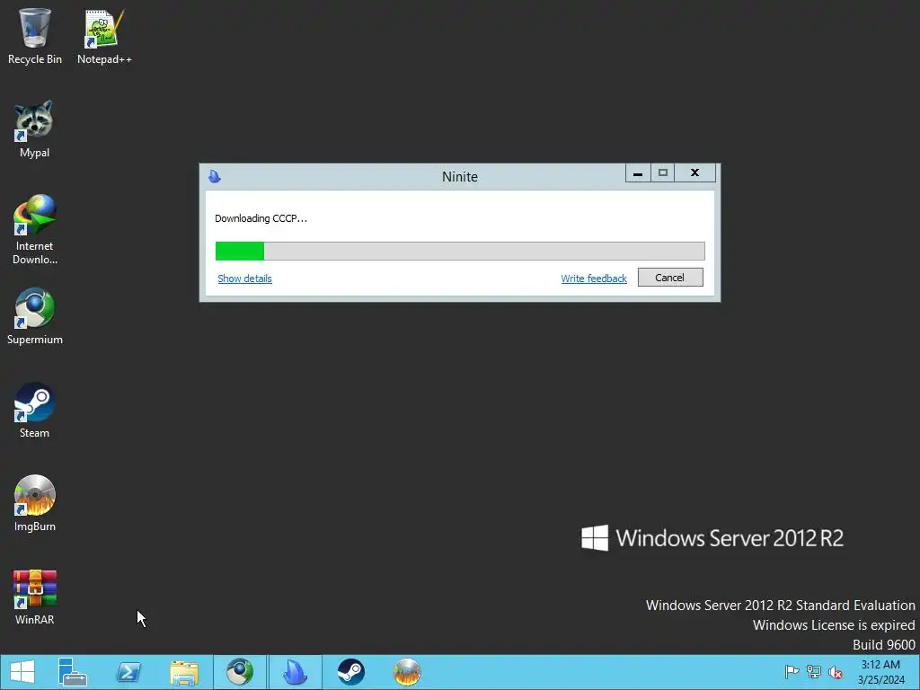Select the ImgBurn desktop icon
The image size is (920, 690).
coord(35,503)
